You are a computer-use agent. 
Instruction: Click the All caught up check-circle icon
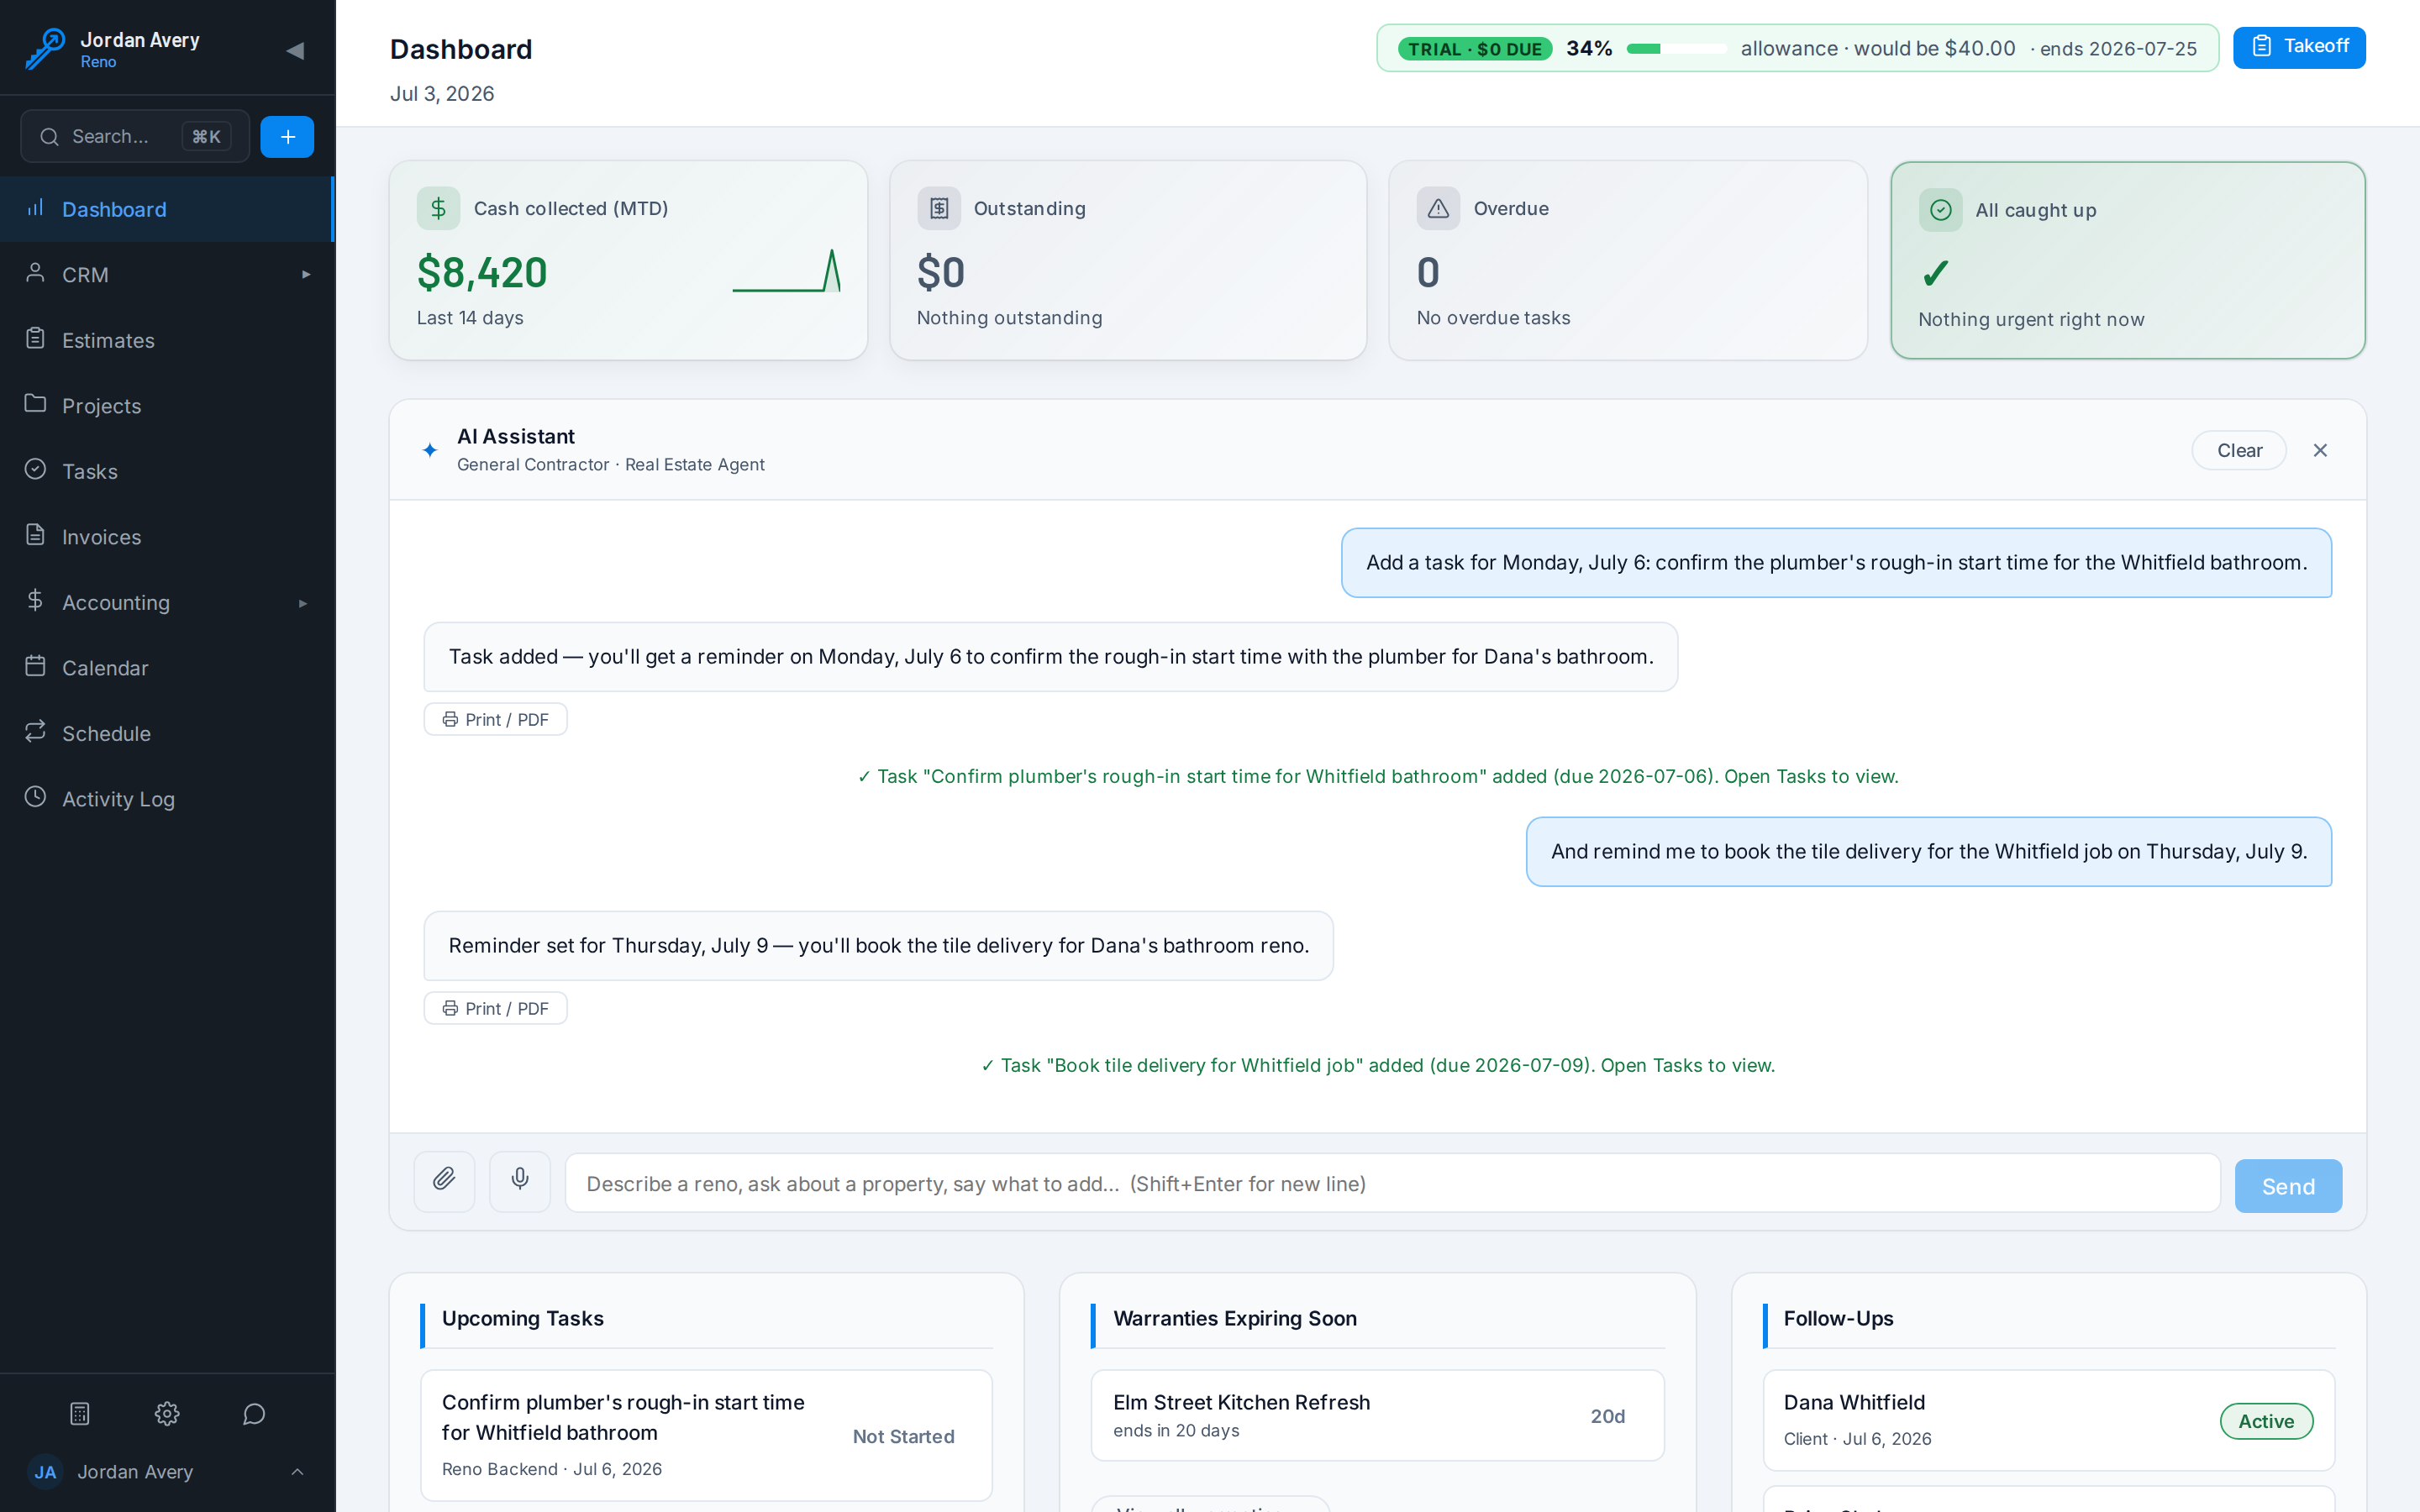(1940, 210)
